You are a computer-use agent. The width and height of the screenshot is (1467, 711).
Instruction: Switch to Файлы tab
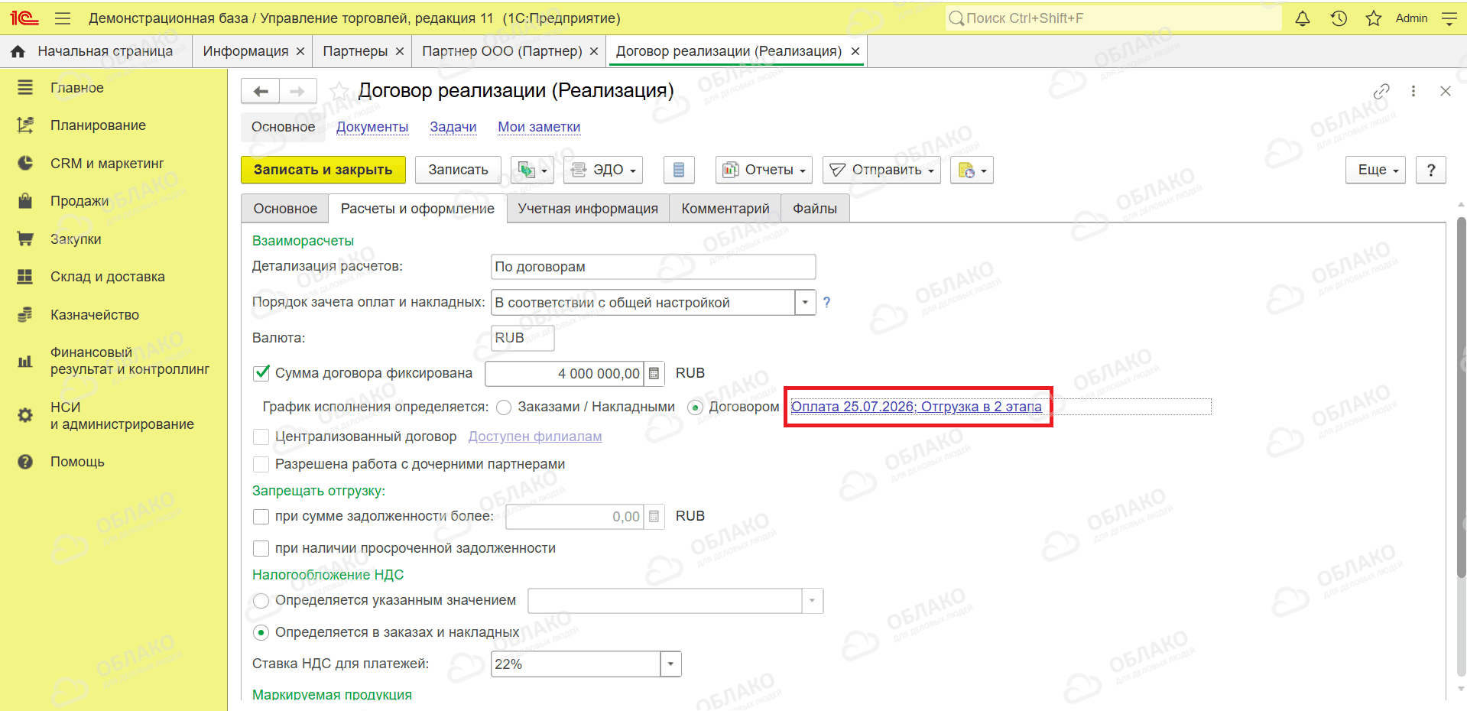point(815,209)
